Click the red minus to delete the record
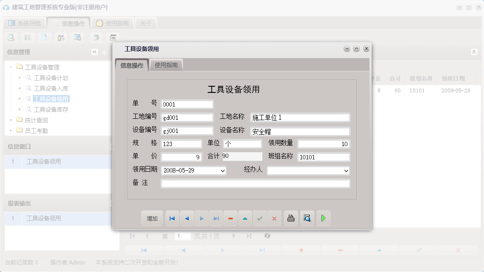Screen dimensions: 484x272 point(231,218)
